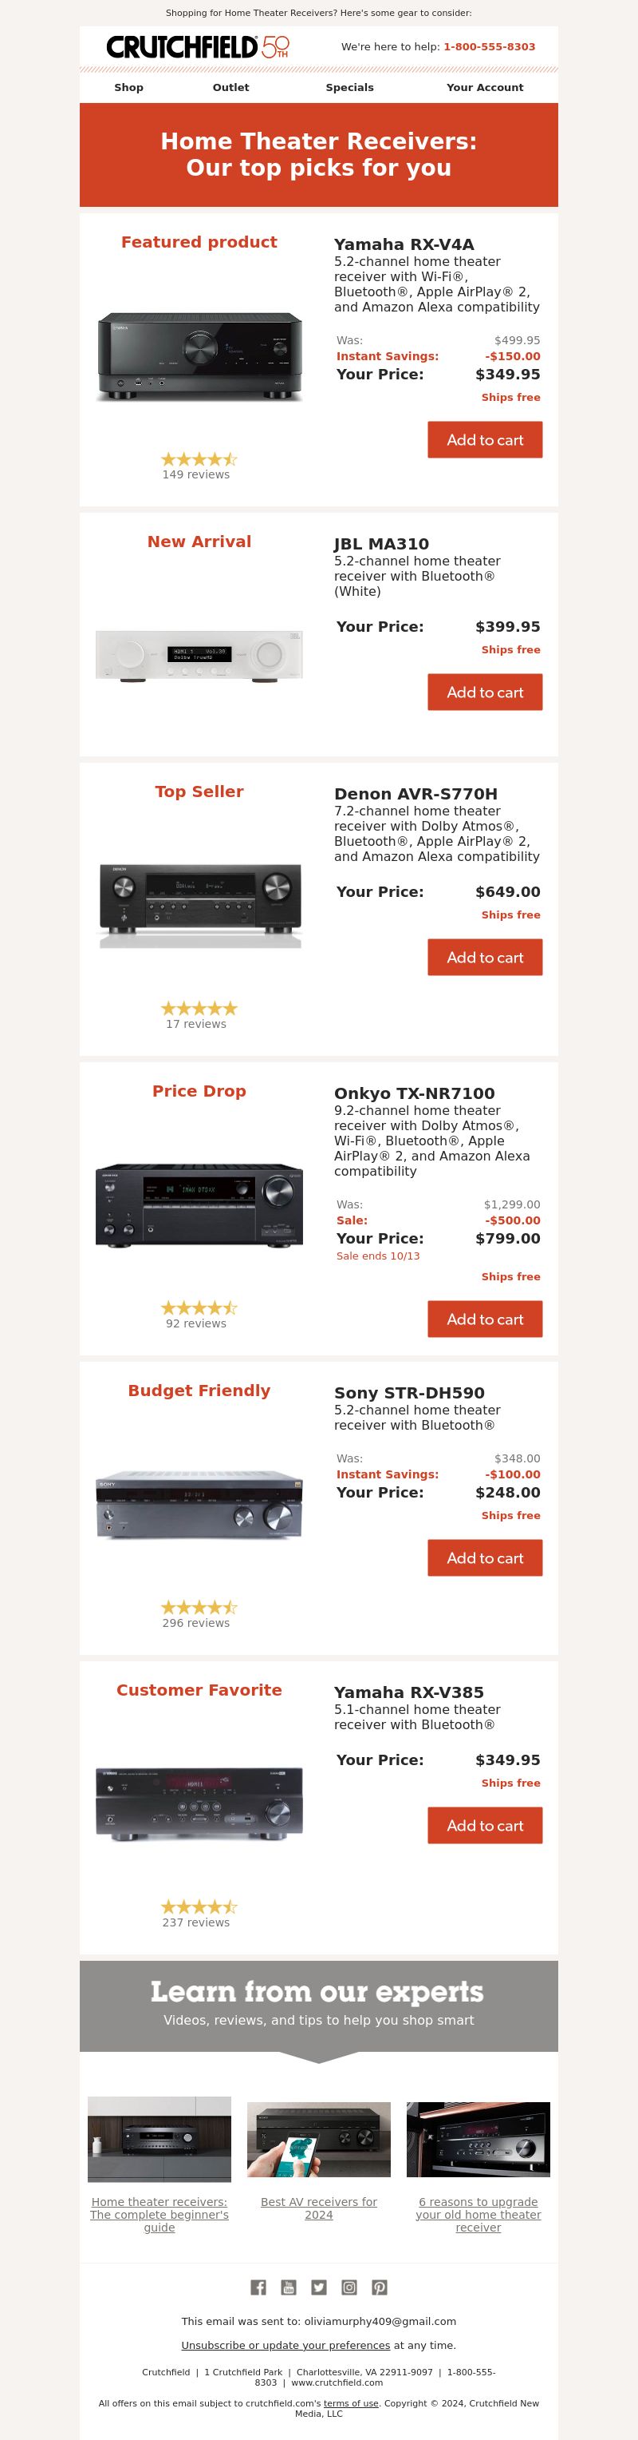Image resolution: width=638 pixels, height=2440 pixels.
Task: Add Yamaha RX-V4A to cart
Action: tap(485, 439)
